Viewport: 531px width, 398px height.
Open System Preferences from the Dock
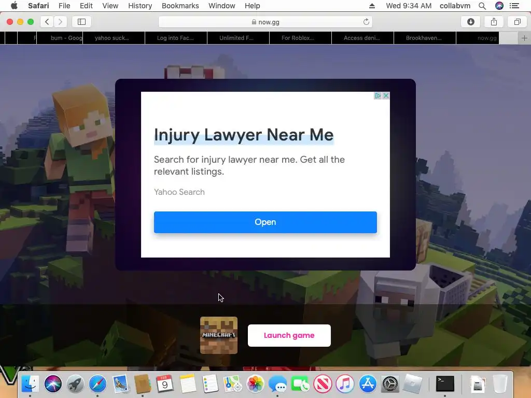click(390, 384)
